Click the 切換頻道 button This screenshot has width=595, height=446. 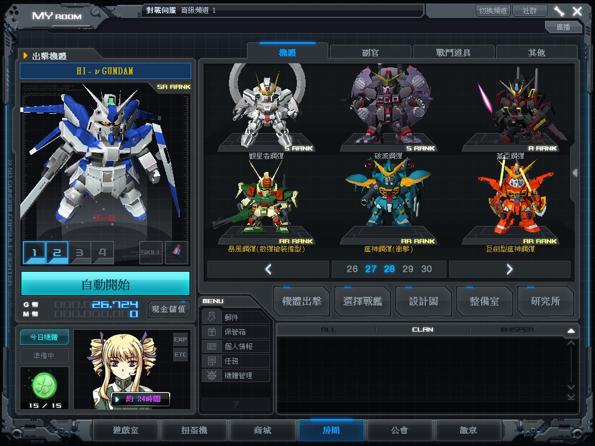(x=493, y=10)
